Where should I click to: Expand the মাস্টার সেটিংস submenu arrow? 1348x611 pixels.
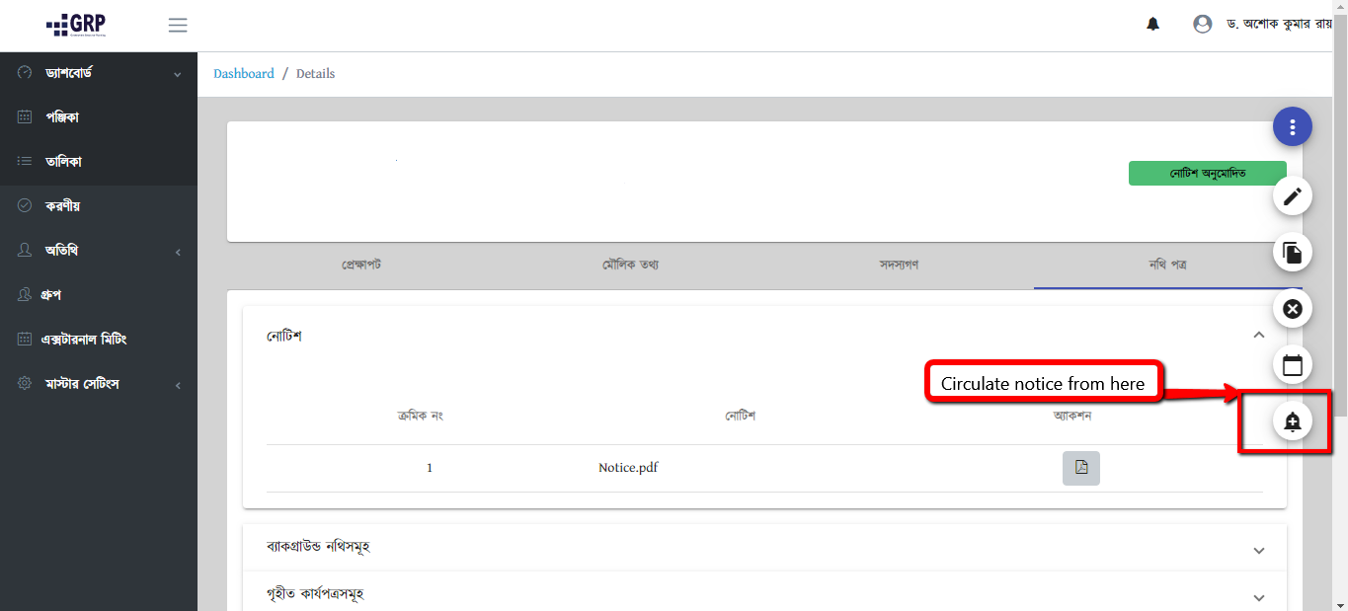point(178,385)
